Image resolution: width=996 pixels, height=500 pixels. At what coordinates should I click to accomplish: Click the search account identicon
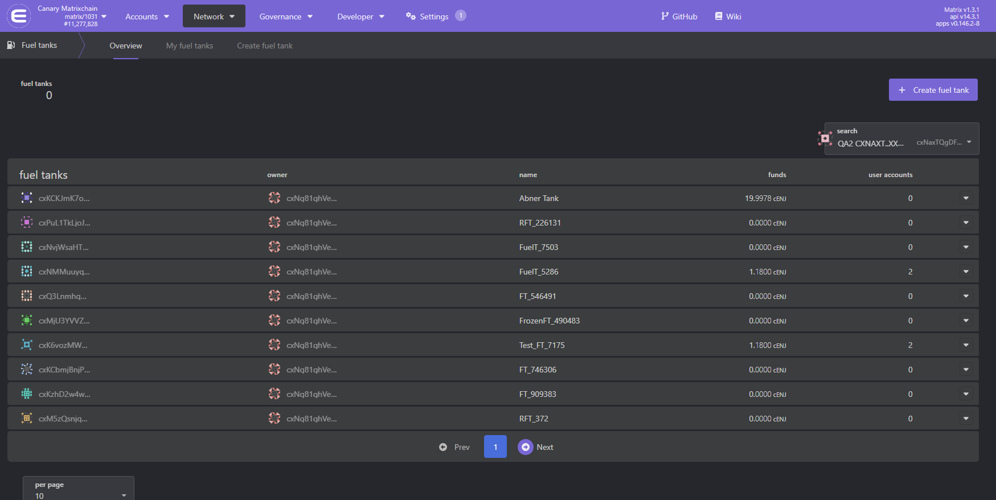825,138
